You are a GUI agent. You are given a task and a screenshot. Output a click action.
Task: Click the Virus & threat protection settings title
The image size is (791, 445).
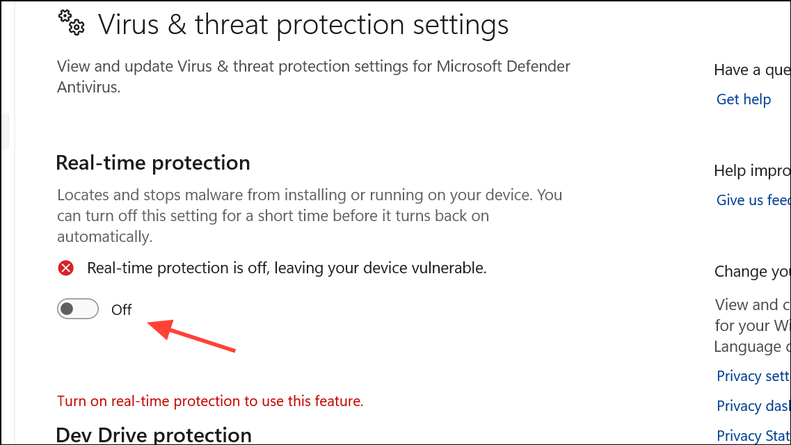[304, 24]
